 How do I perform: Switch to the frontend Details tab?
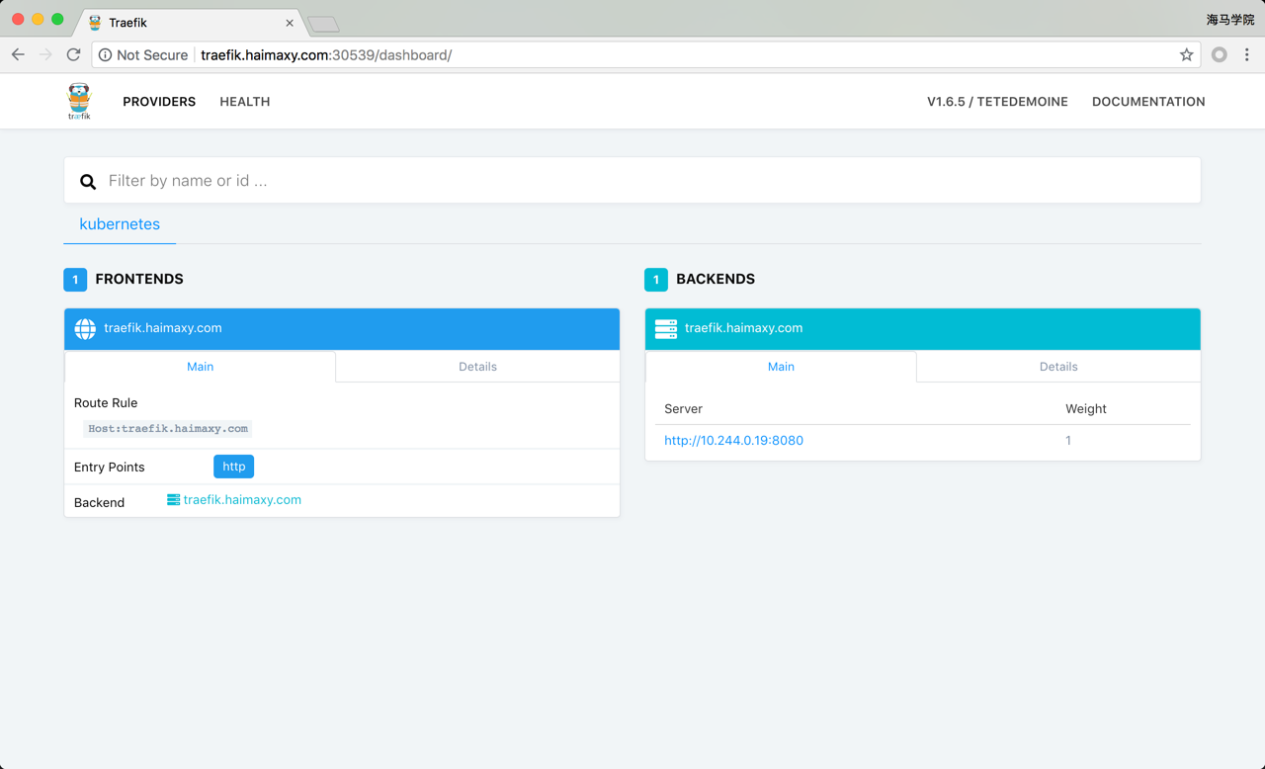tap(477, 367)
